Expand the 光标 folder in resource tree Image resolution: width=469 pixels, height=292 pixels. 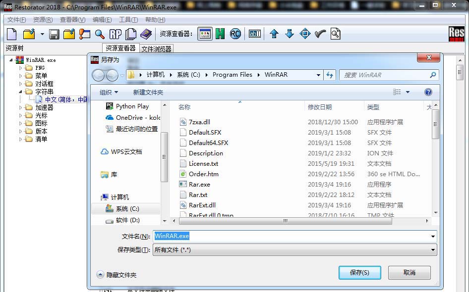(x=20, y=115)
